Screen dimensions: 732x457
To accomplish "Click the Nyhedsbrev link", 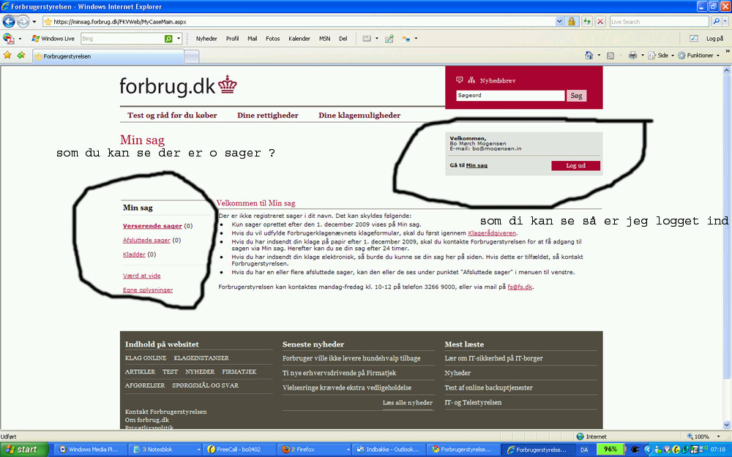I will (498, 80).
